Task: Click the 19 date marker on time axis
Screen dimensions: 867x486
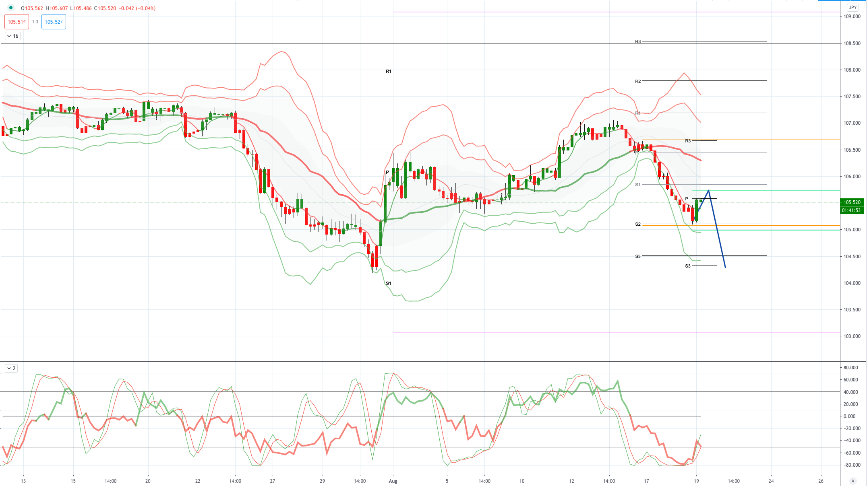Action: pyautogui.click(x=696, y=481)
